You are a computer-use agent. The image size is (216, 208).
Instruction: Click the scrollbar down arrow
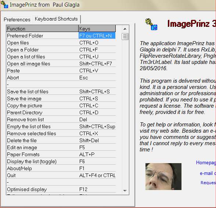pos(125,191)
